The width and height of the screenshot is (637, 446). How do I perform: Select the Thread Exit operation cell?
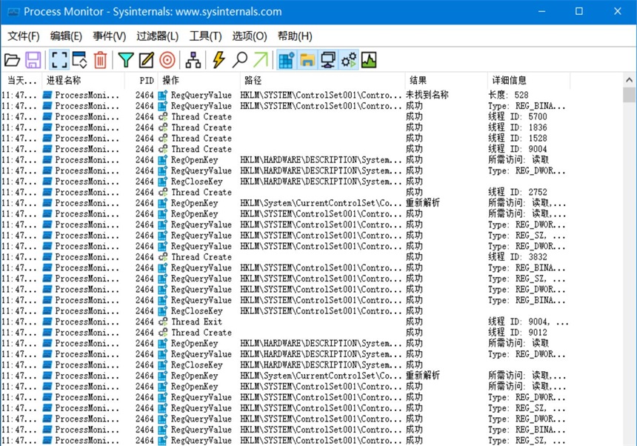(x=196, y=322)
